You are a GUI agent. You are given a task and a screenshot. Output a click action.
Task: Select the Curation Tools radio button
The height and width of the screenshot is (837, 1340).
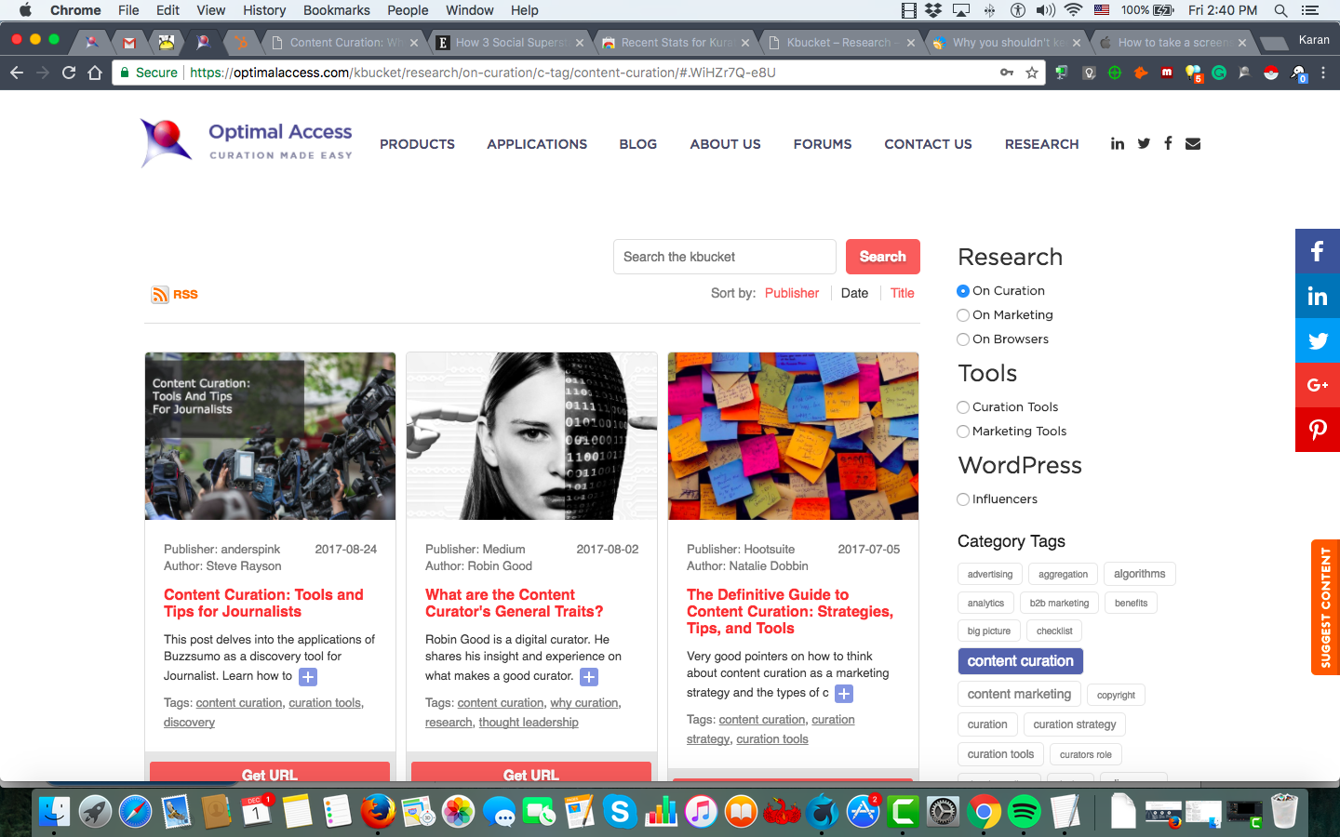[963, 407]
